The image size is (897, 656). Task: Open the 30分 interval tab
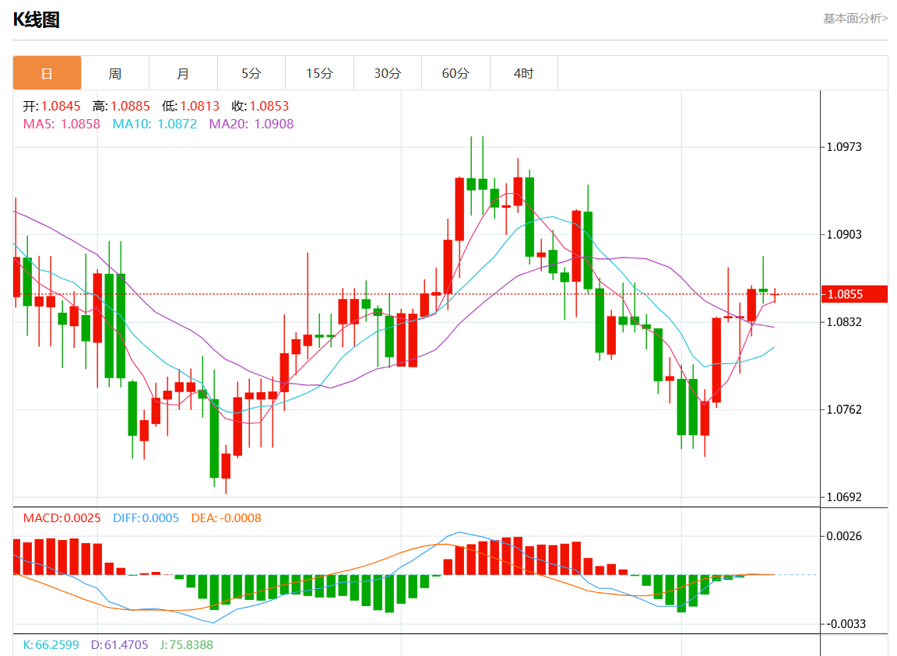point(387,73)
